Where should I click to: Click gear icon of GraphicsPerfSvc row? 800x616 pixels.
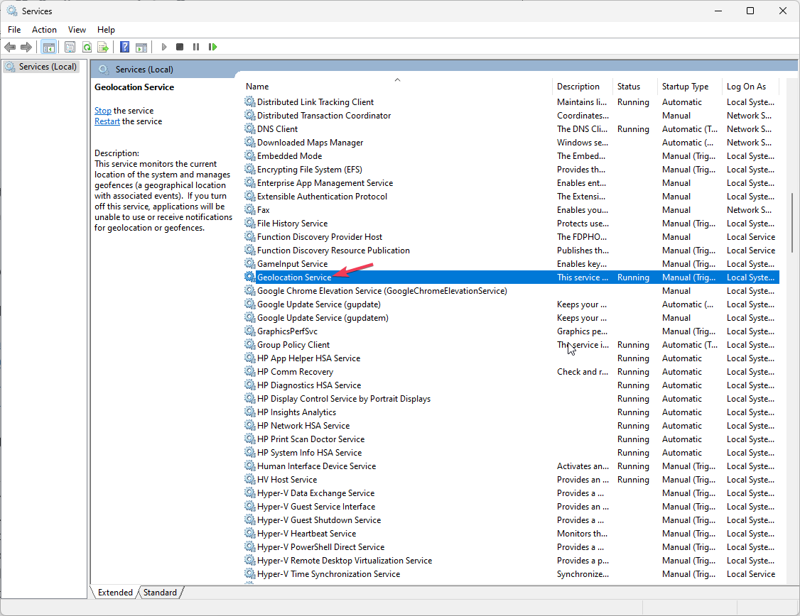[x=249, y=331]
